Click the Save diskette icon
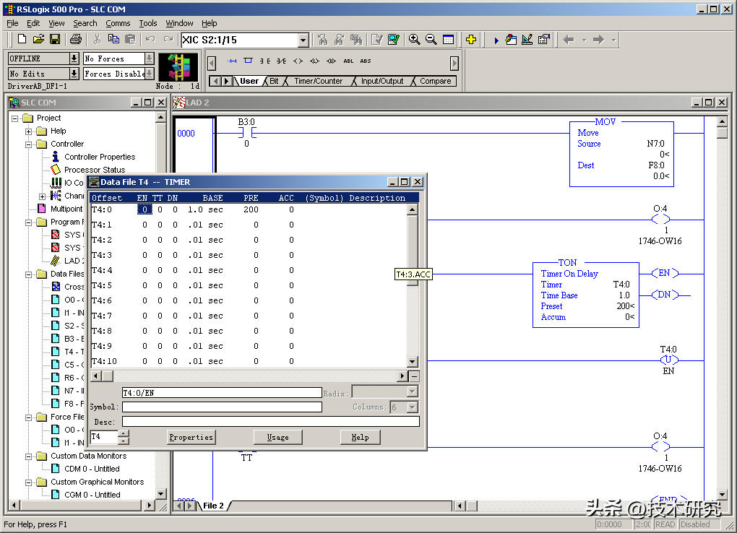The width and height of the screenshot is (737, 533). coord(54,40)
